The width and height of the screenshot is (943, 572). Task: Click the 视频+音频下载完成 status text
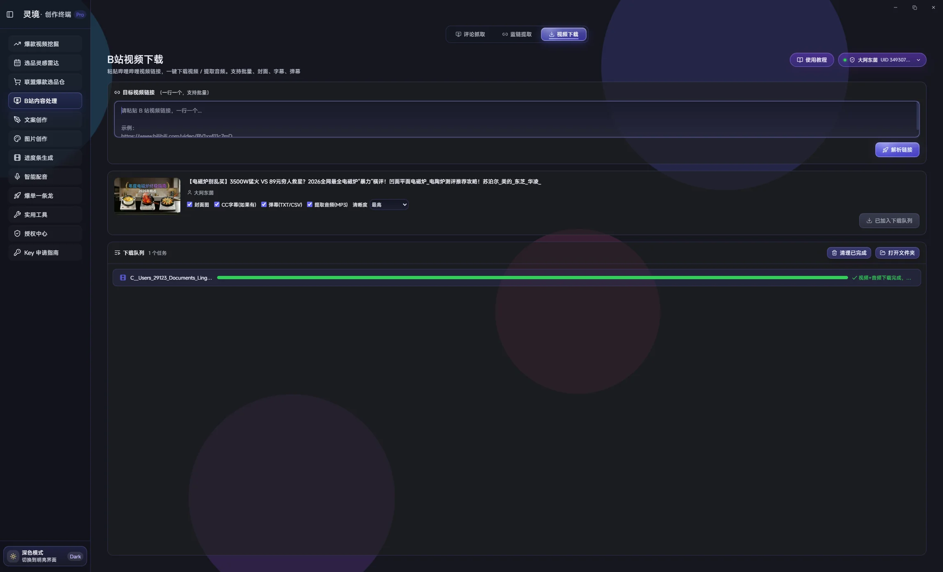pos(882,278)
